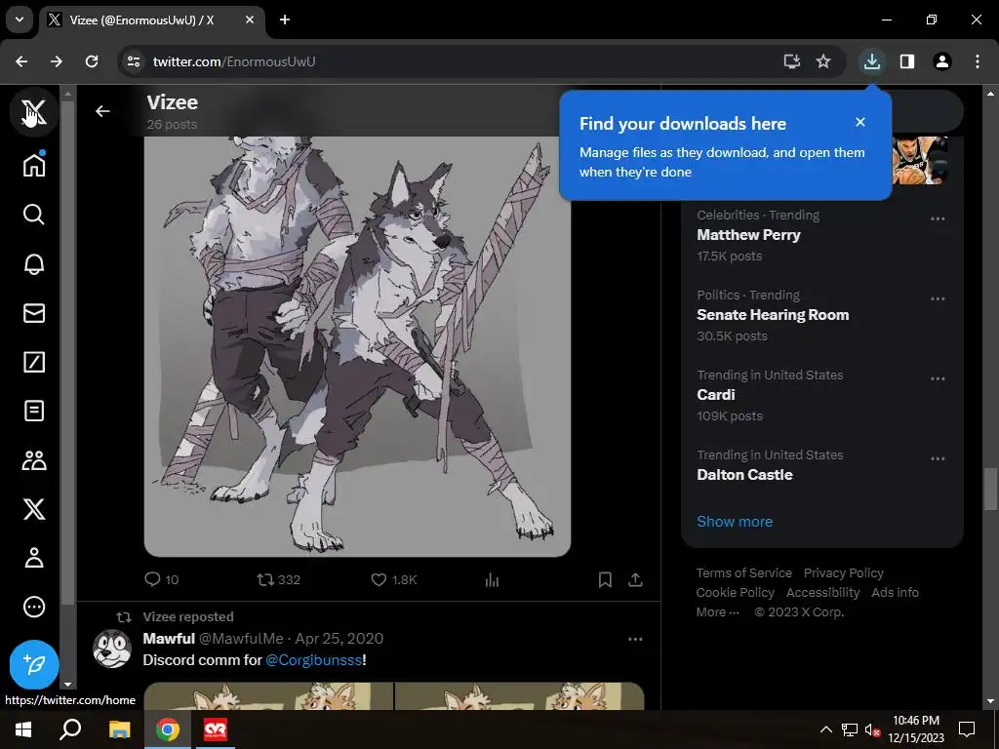
Task: Open Cookie Policy link
Action: point(735,592)
